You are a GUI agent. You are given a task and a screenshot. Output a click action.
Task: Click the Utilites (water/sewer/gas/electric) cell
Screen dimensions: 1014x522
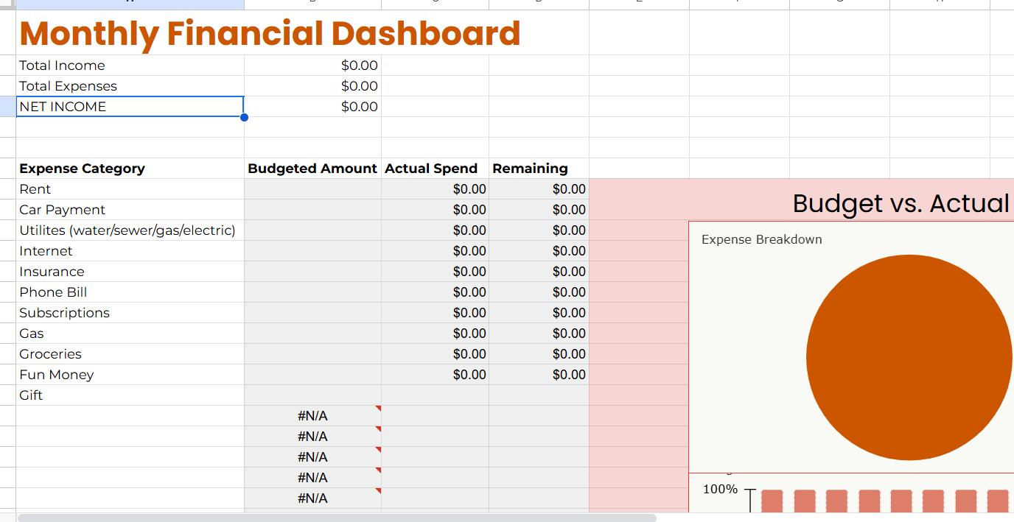[x=130, y=230]
